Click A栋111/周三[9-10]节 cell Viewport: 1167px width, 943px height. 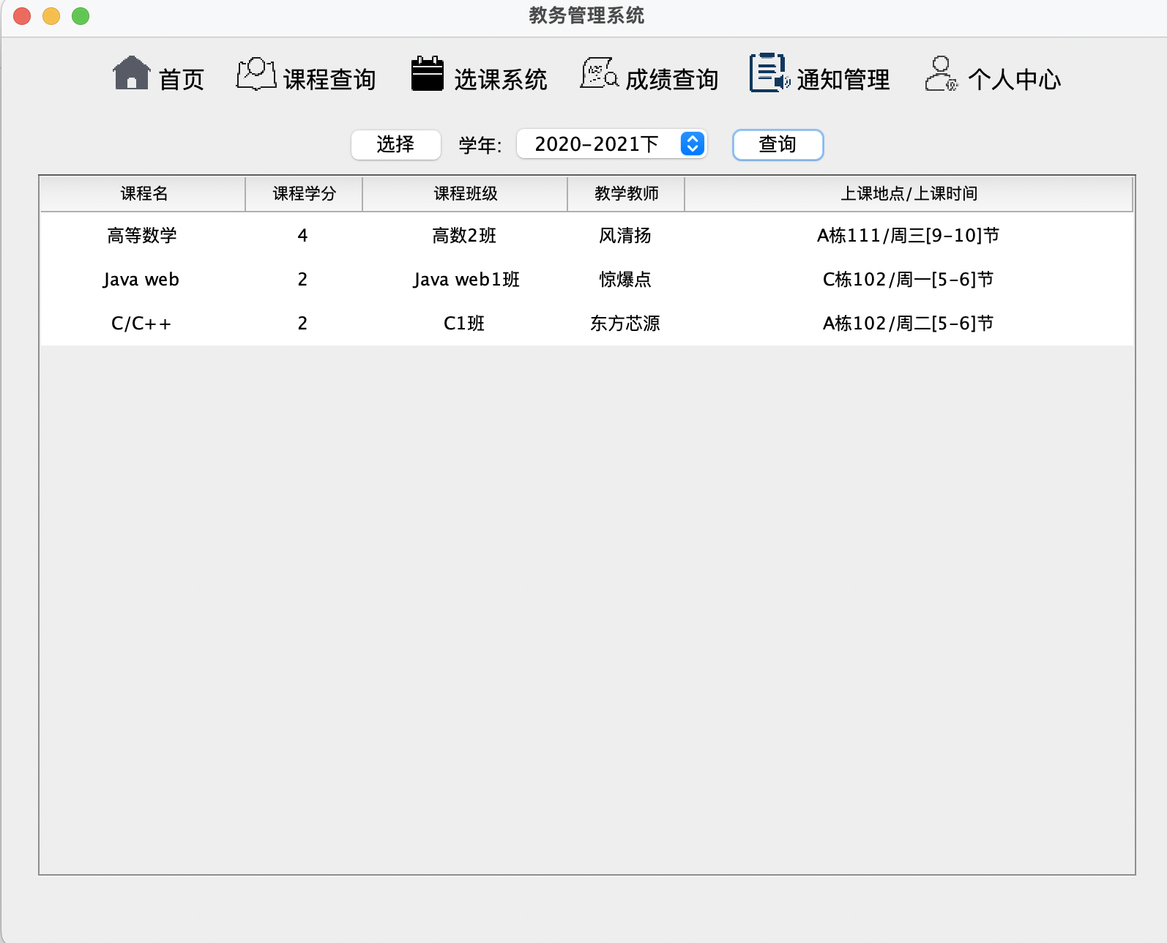(909, 236)
